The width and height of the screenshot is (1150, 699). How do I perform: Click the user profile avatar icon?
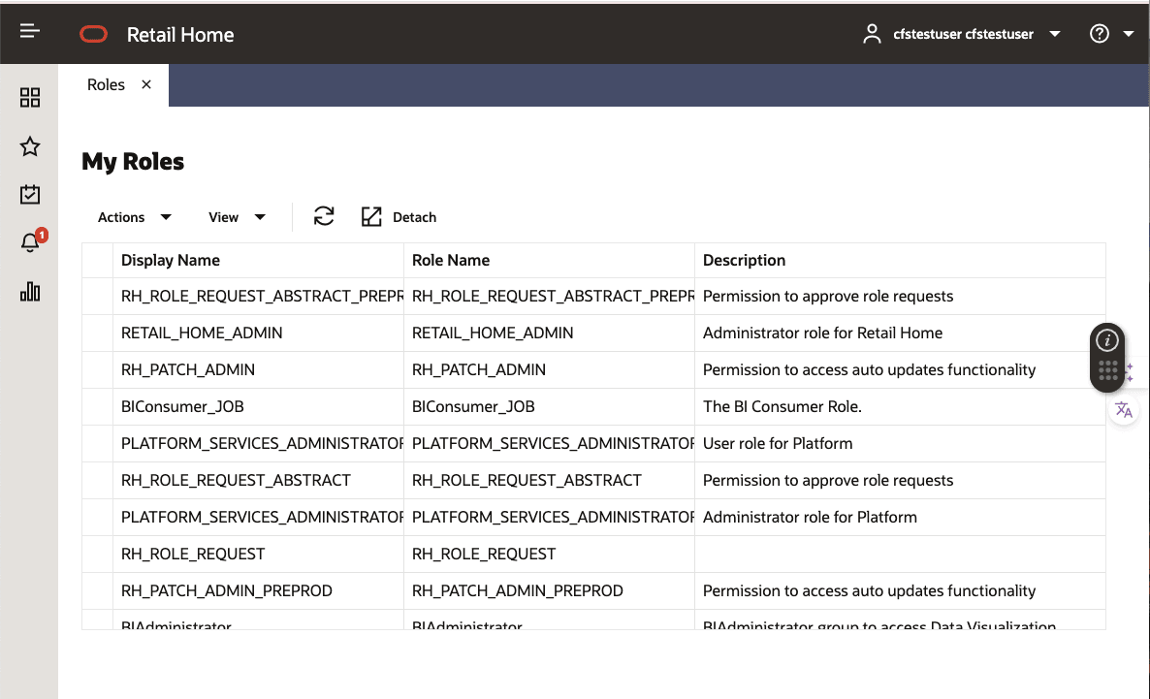tap(872, 34)
